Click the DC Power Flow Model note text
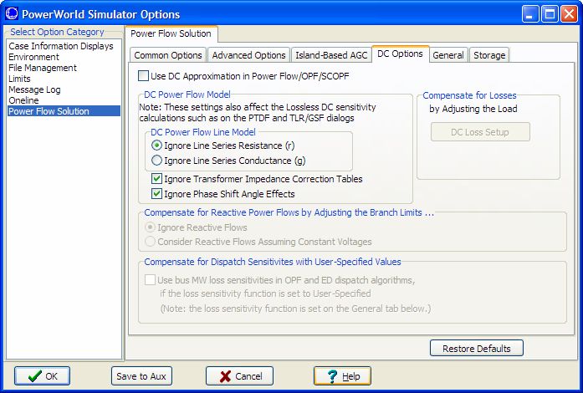The height and width of the screenshot is (393, 583). click(x=258, y=112)
